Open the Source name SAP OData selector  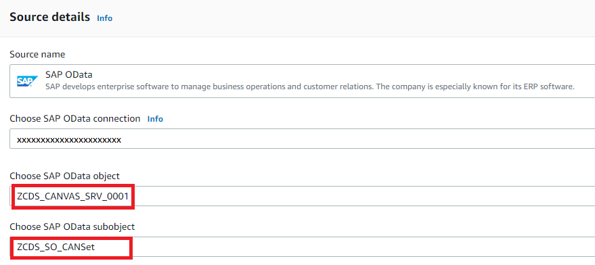[x=302, y=81]
